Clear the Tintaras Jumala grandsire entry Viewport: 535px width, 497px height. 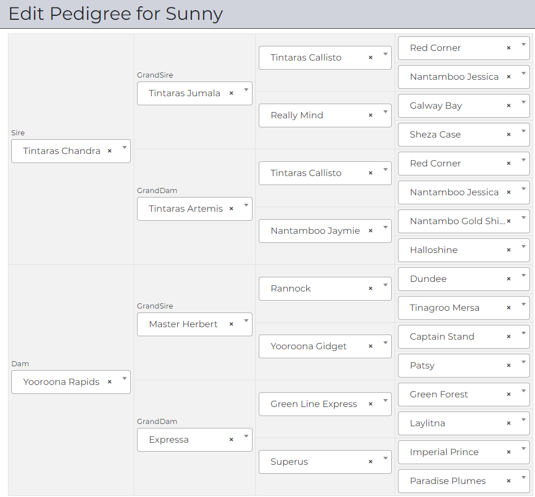[x=232, y=93]
